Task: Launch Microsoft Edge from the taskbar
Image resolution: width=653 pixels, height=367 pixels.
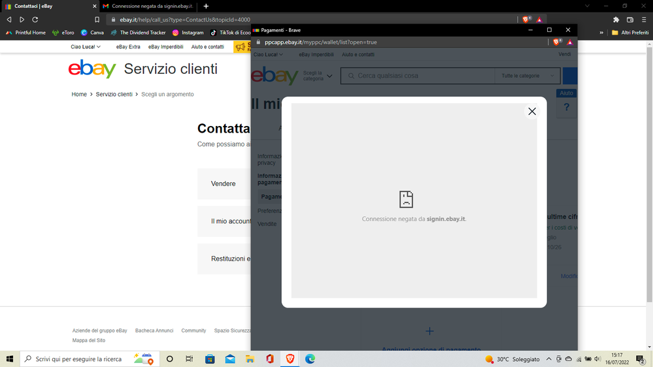Action: coord(310,359)
